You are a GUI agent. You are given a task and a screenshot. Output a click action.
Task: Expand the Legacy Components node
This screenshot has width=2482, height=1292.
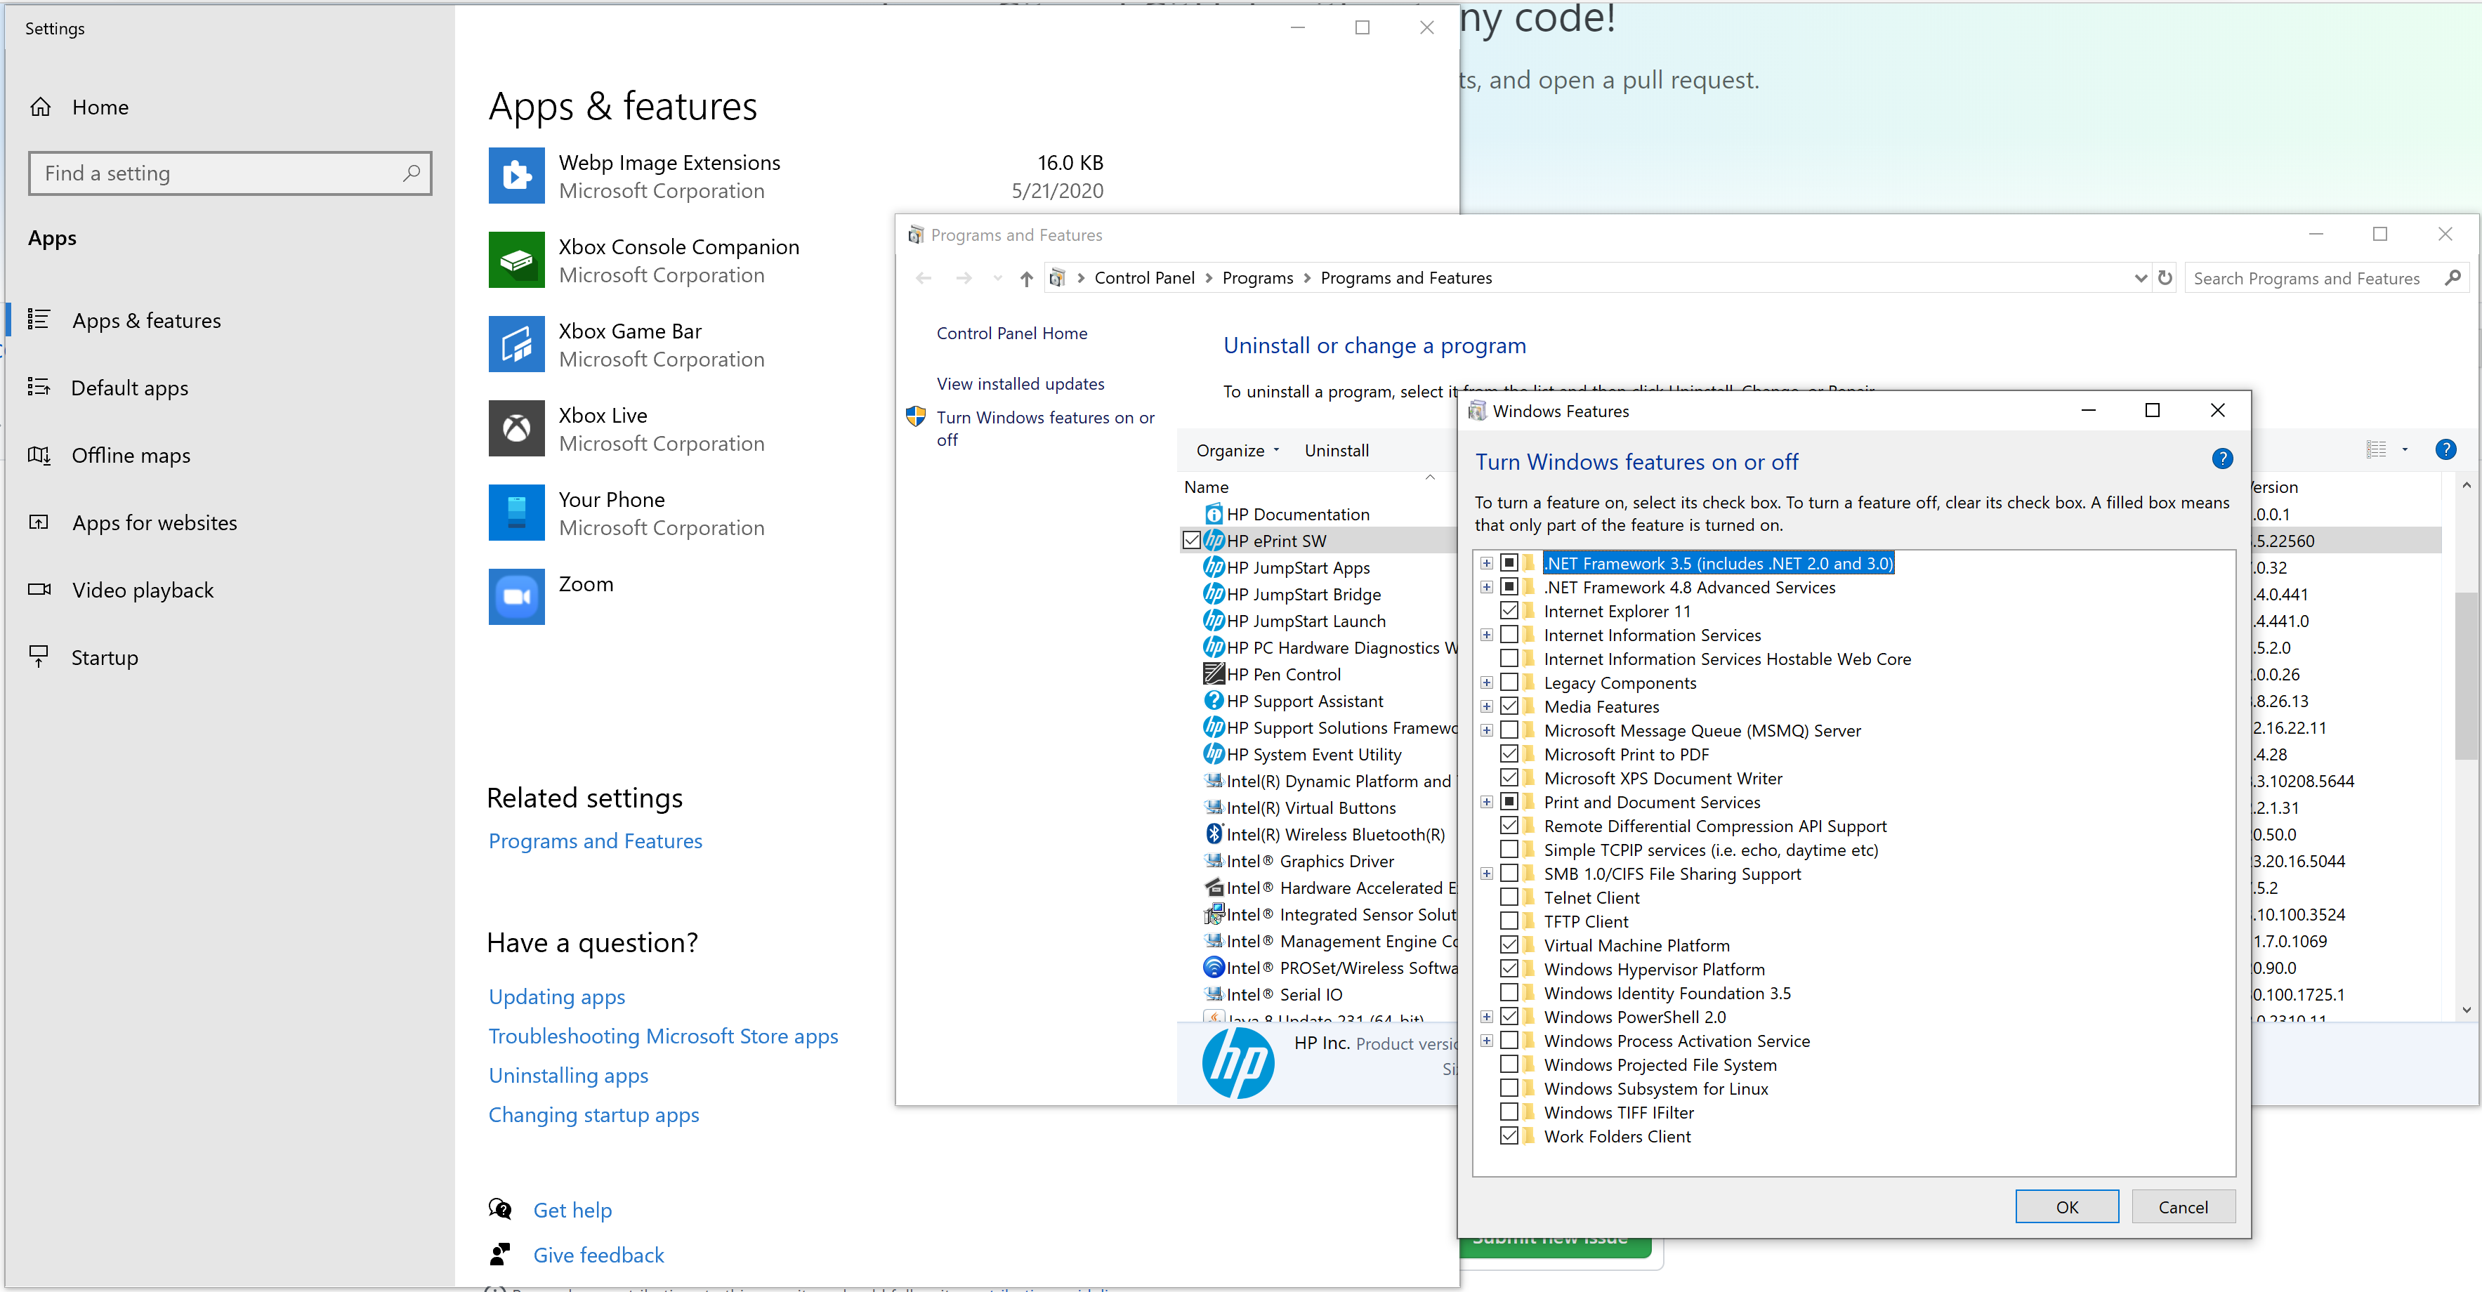click(1487, 683)
